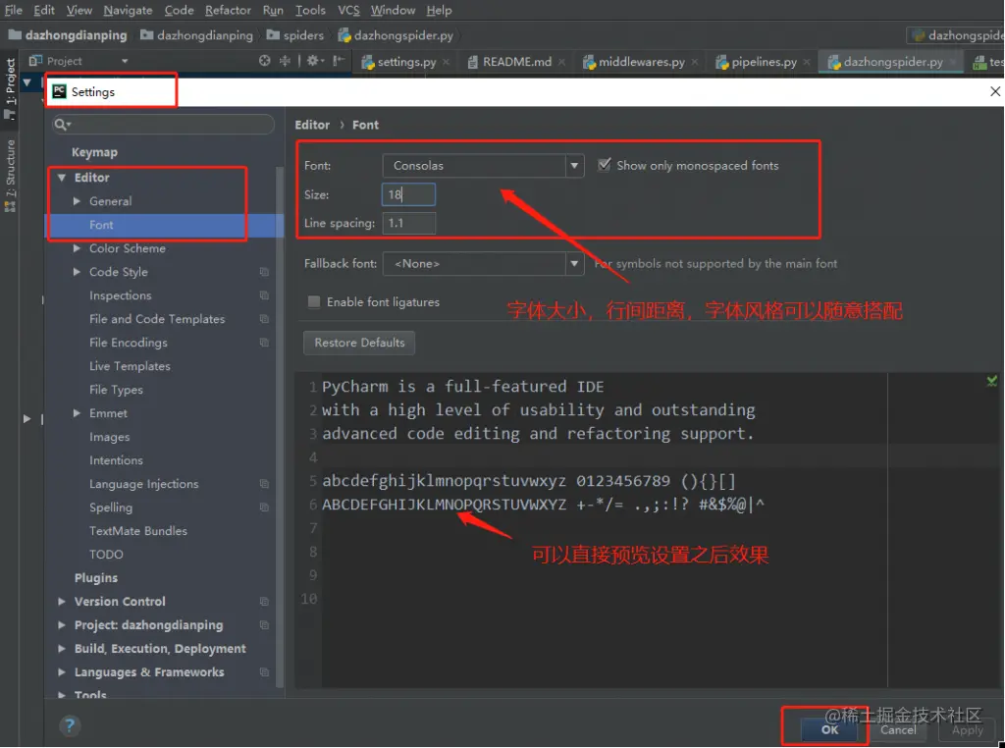Viewport: 1005px width, 748px height.
Task: Expand the Color Scheme node
Action: (77, 248)
